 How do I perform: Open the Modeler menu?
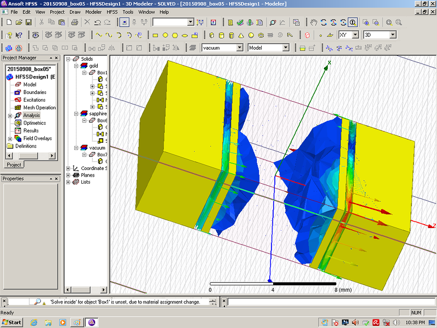pos(93,11)
